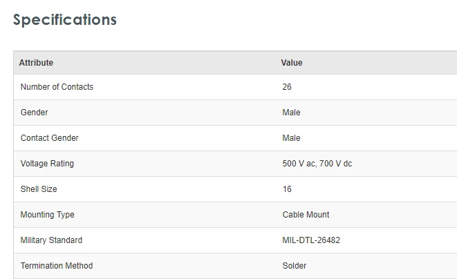Screen dimensions: 457x279
Task: Select the Mounting Type attribute label
Action: click(x=47, y=215)
